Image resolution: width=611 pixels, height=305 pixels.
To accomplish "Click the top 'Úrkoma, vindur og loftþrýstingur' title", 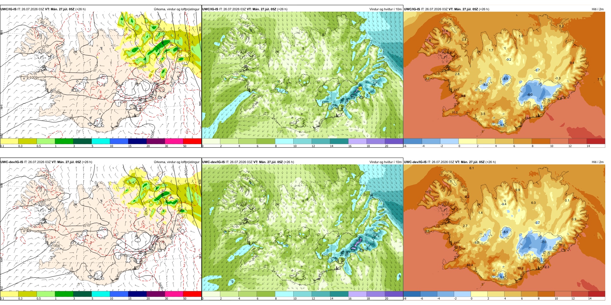I will (x=177, y=9).
